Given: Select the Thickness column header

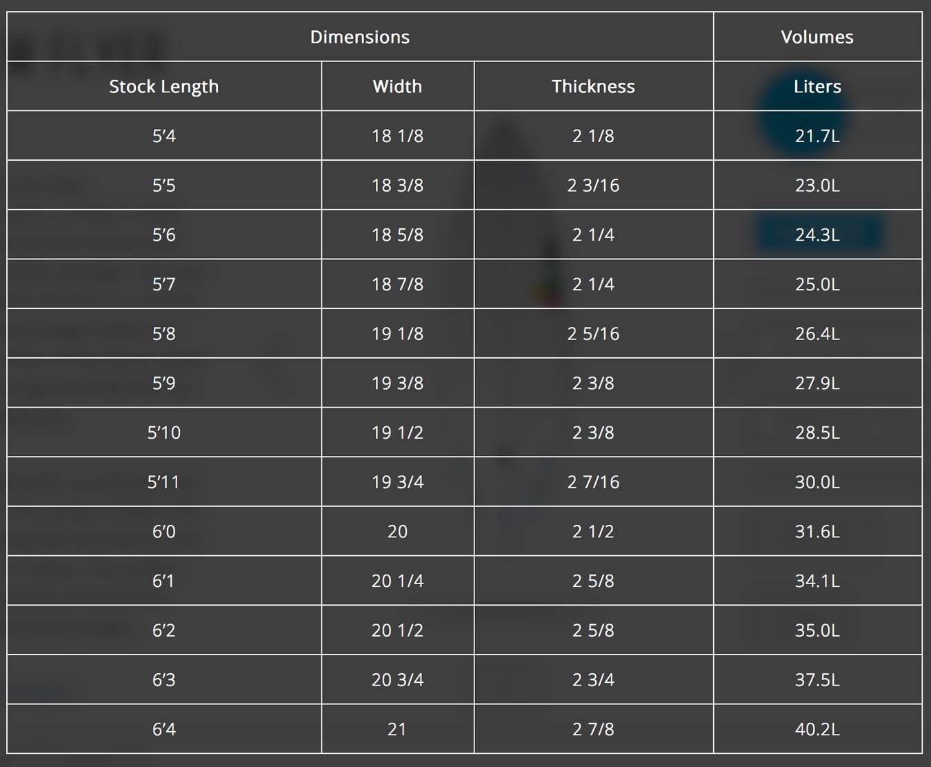Looking at the screenshot, I should pyautogui.click(x=594, y=86).
